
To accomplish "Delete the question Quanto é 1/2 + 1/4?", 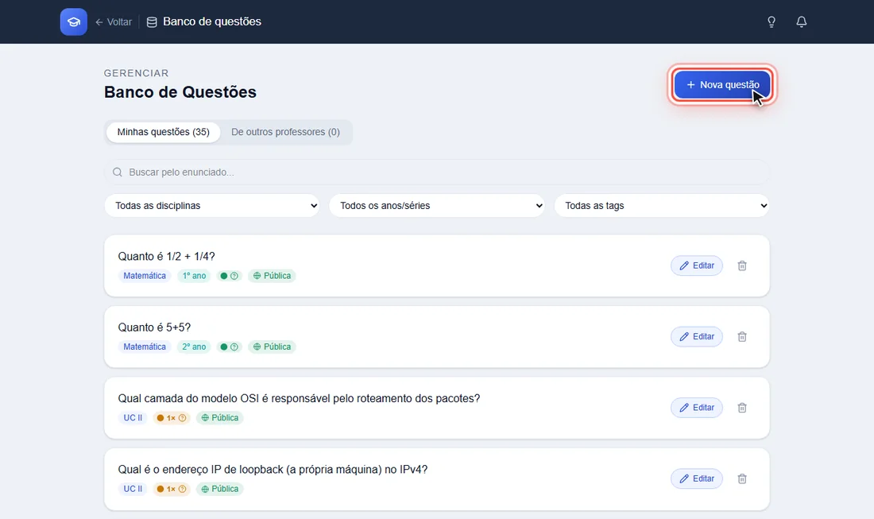I will click(742, 266).
